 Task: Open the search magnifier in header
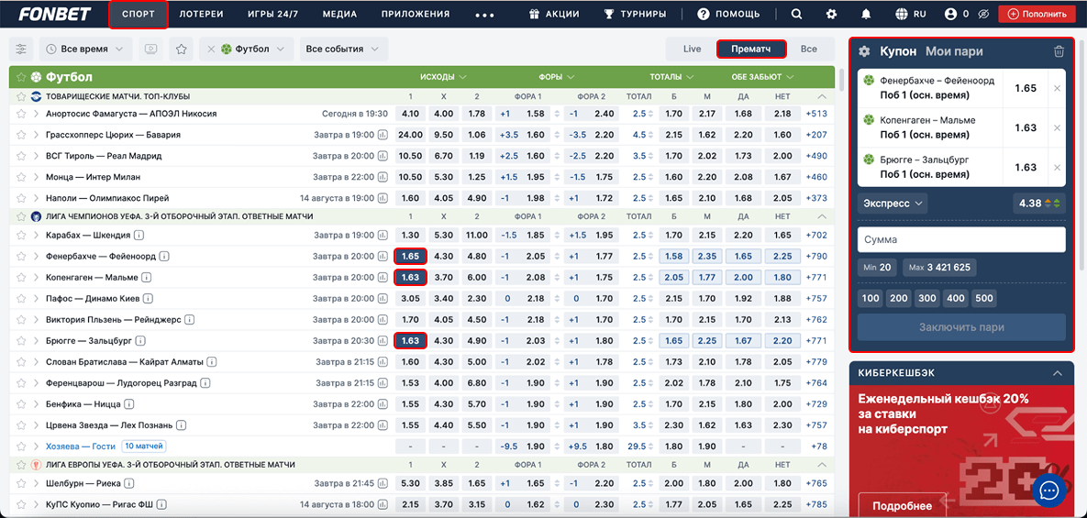tap(796, 15)
